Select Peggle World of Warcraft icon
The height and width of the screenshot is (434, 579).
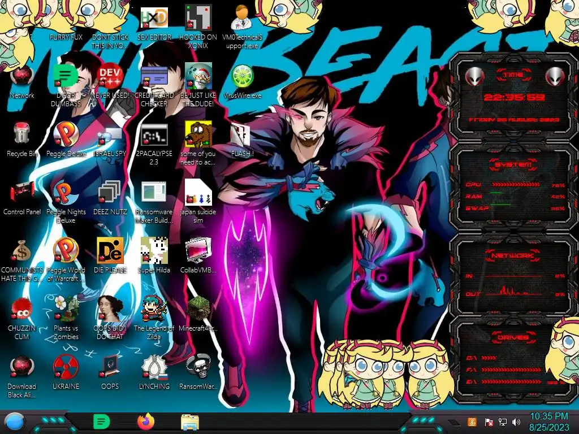point(66,261)
